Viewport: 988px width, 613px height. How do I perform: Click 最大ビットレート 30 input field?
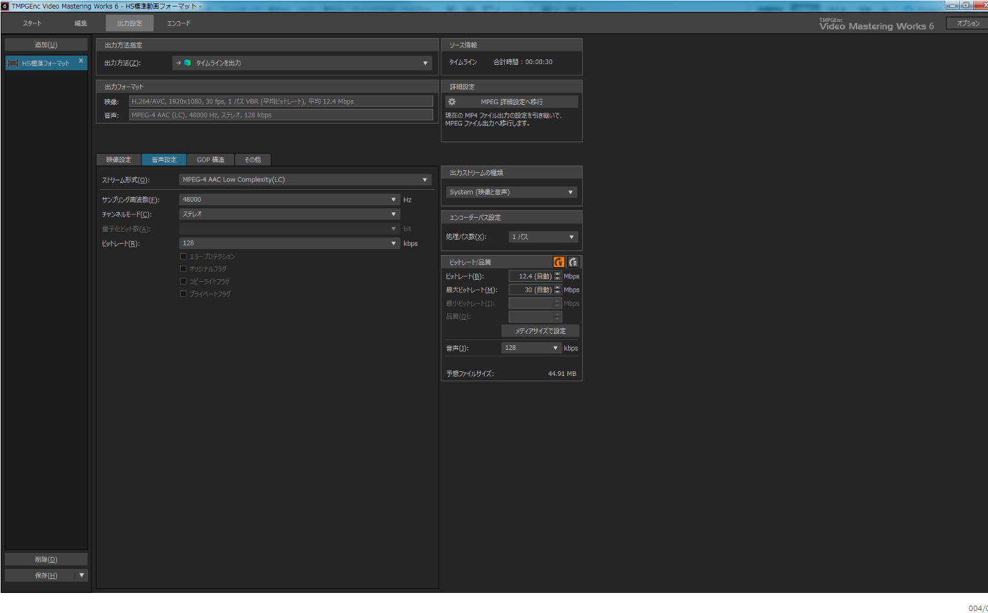[531, 290]
